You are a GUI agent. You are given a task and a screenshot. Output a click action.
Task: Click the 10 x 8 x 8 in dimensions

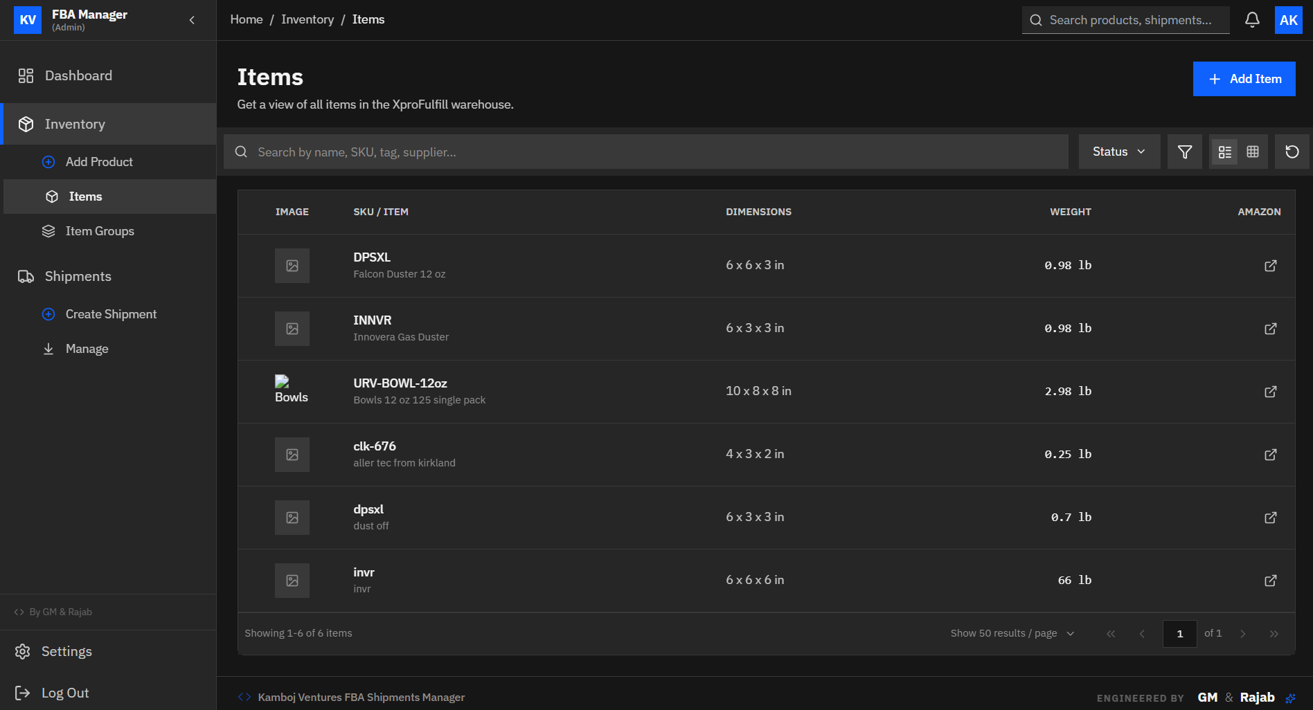(x=758, y=391)
